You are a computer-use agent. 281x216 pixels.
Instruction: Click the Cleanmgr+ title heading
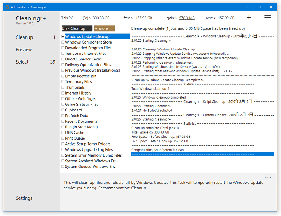[31, 18]
